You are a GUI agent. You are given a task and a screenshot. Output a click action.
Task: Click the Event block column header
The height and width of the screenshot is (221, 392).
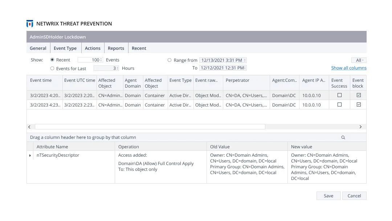pyautogui.click(x=358, y=83)
